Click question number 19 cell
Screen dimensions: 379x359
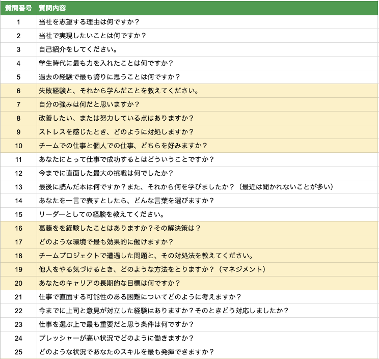[19, 269]
